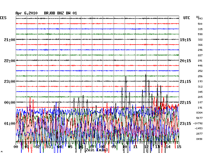Click the UTC time label '20:15'
204x155 pixels.
click(185, 61)
